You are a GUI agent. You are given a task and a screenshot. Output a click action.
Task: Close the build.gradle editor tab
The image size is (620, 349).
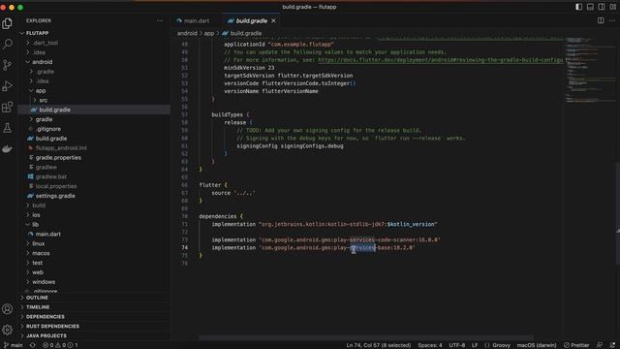pyautogui.click(x=273, y=20)
